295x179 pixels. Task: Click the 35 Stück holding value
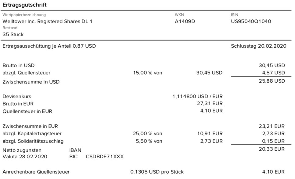[13, 34]
